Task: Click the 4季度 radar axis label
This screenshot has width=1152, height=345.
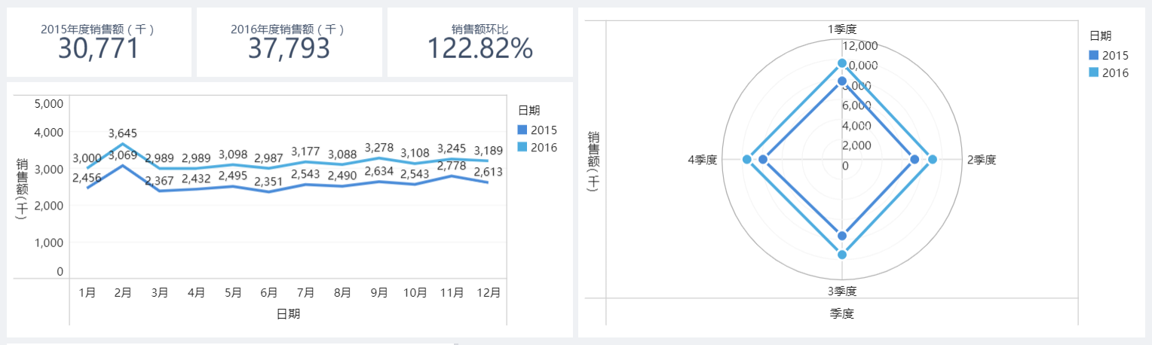Action: point(703,160)
